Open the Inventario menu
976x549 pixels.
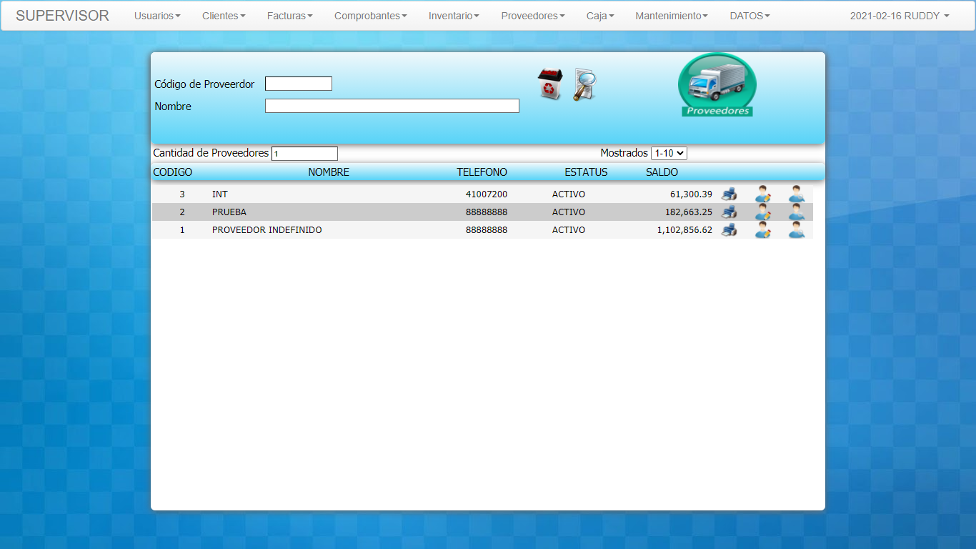coord(454,16)
